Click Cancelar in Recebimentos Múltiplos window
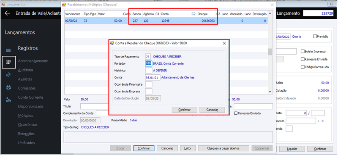The height and width of the screenshot is (155, 338). pyautogui.click(x=167, y=148)
